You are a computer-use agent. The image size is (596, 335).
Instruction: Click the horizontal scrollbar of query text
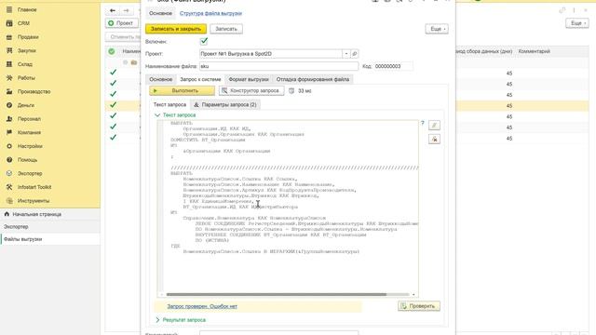[x=277, y=294]
